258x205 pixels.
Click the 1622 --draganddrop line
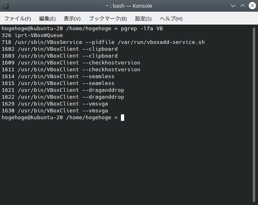[63, 97]
